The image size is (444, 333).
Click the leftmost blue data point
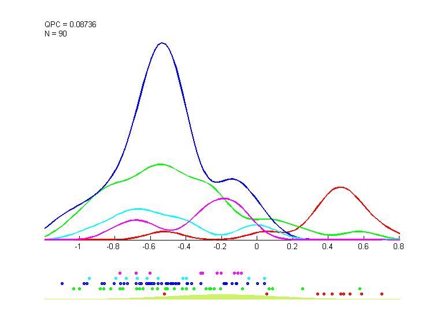click(x=62, y=283)
